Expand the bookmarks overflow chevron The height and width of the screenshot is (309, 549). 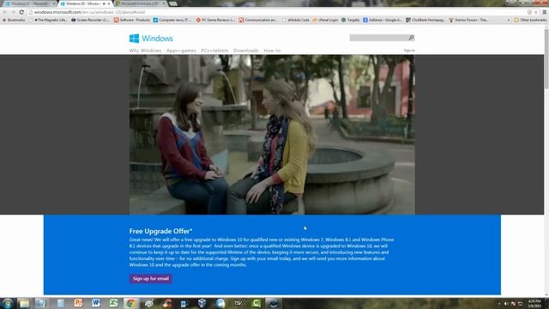pos(509,20)
